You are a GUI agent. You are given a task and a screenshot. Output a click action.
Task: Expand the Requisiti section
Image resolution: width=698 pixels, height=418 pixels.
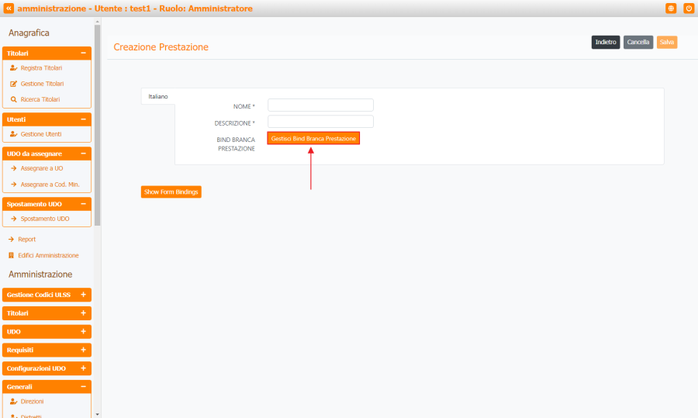tap(83, 350)
